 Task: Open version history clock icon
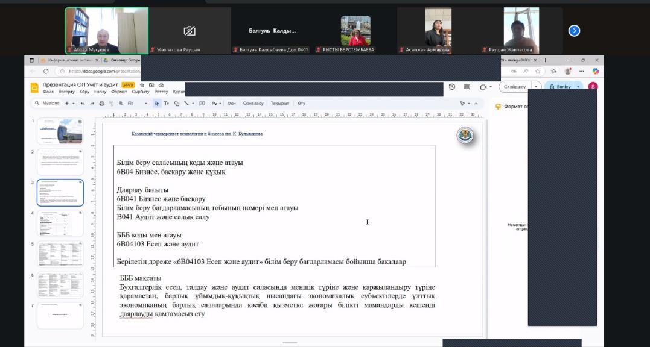(x=452, y=87)
